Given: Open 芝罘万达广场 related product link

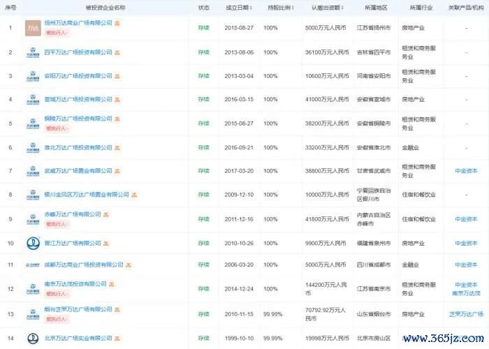Looking at the screenshot, I should tap(466, 314).
